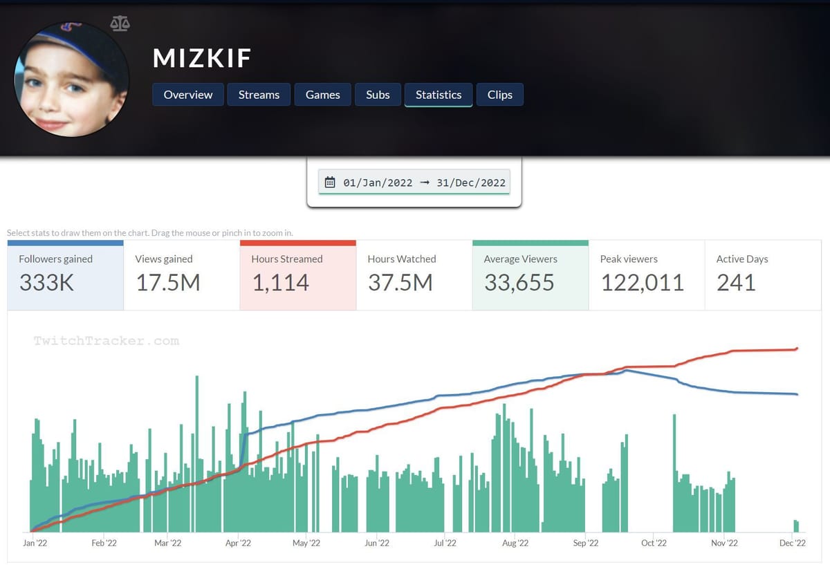Screen dimensions: 830x567
Task: Select the Statistics tab
Action: point(439,95)
